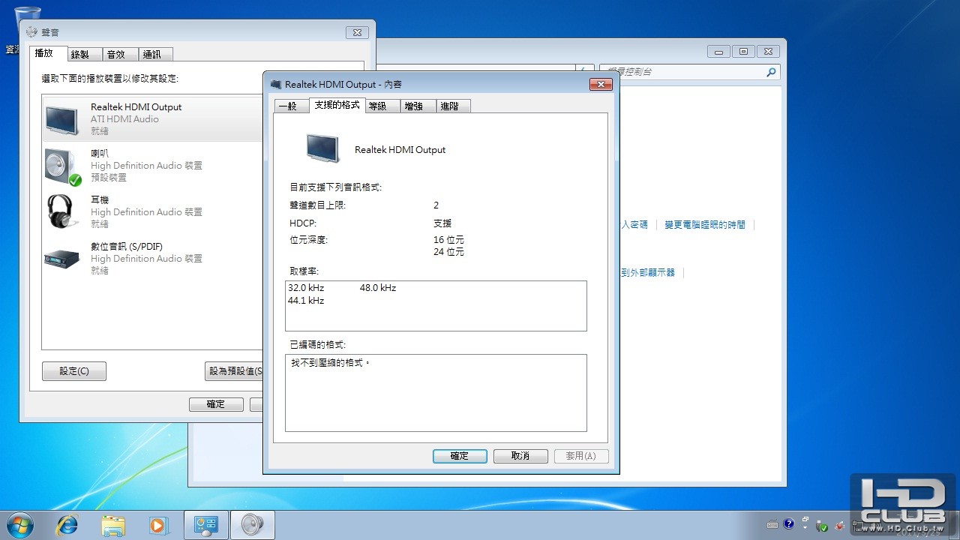This screenshot has width=960, height=540.
Task: Click the Show desktop strip on the taskbar
Action: 954,526
